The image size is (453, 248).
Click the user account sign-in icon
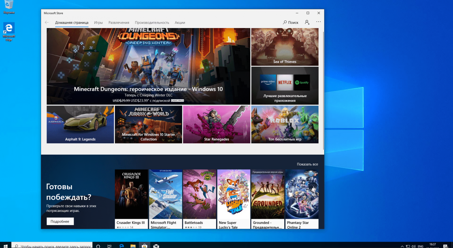coord(307,22)
